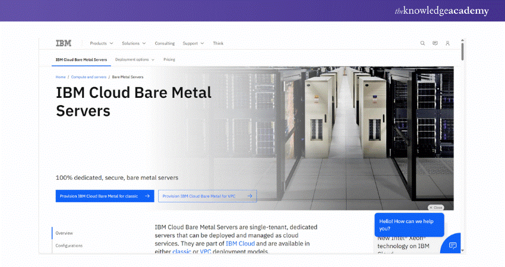This screenshot has height=267, width=505.
Task: Close the chat greeting popup
Action: (x=435, y=208)
